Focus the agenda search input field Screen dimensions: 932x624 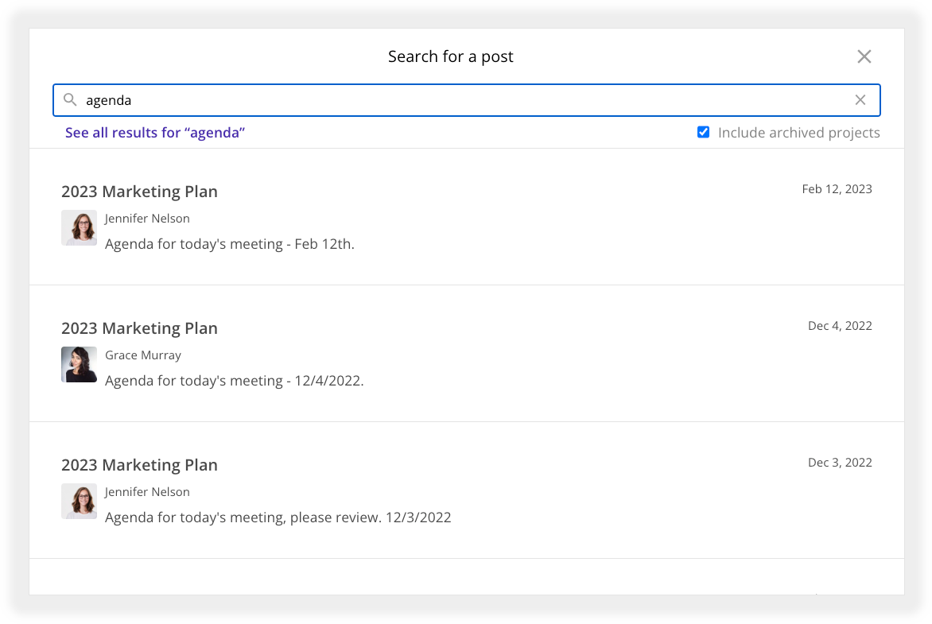point(467,100)
